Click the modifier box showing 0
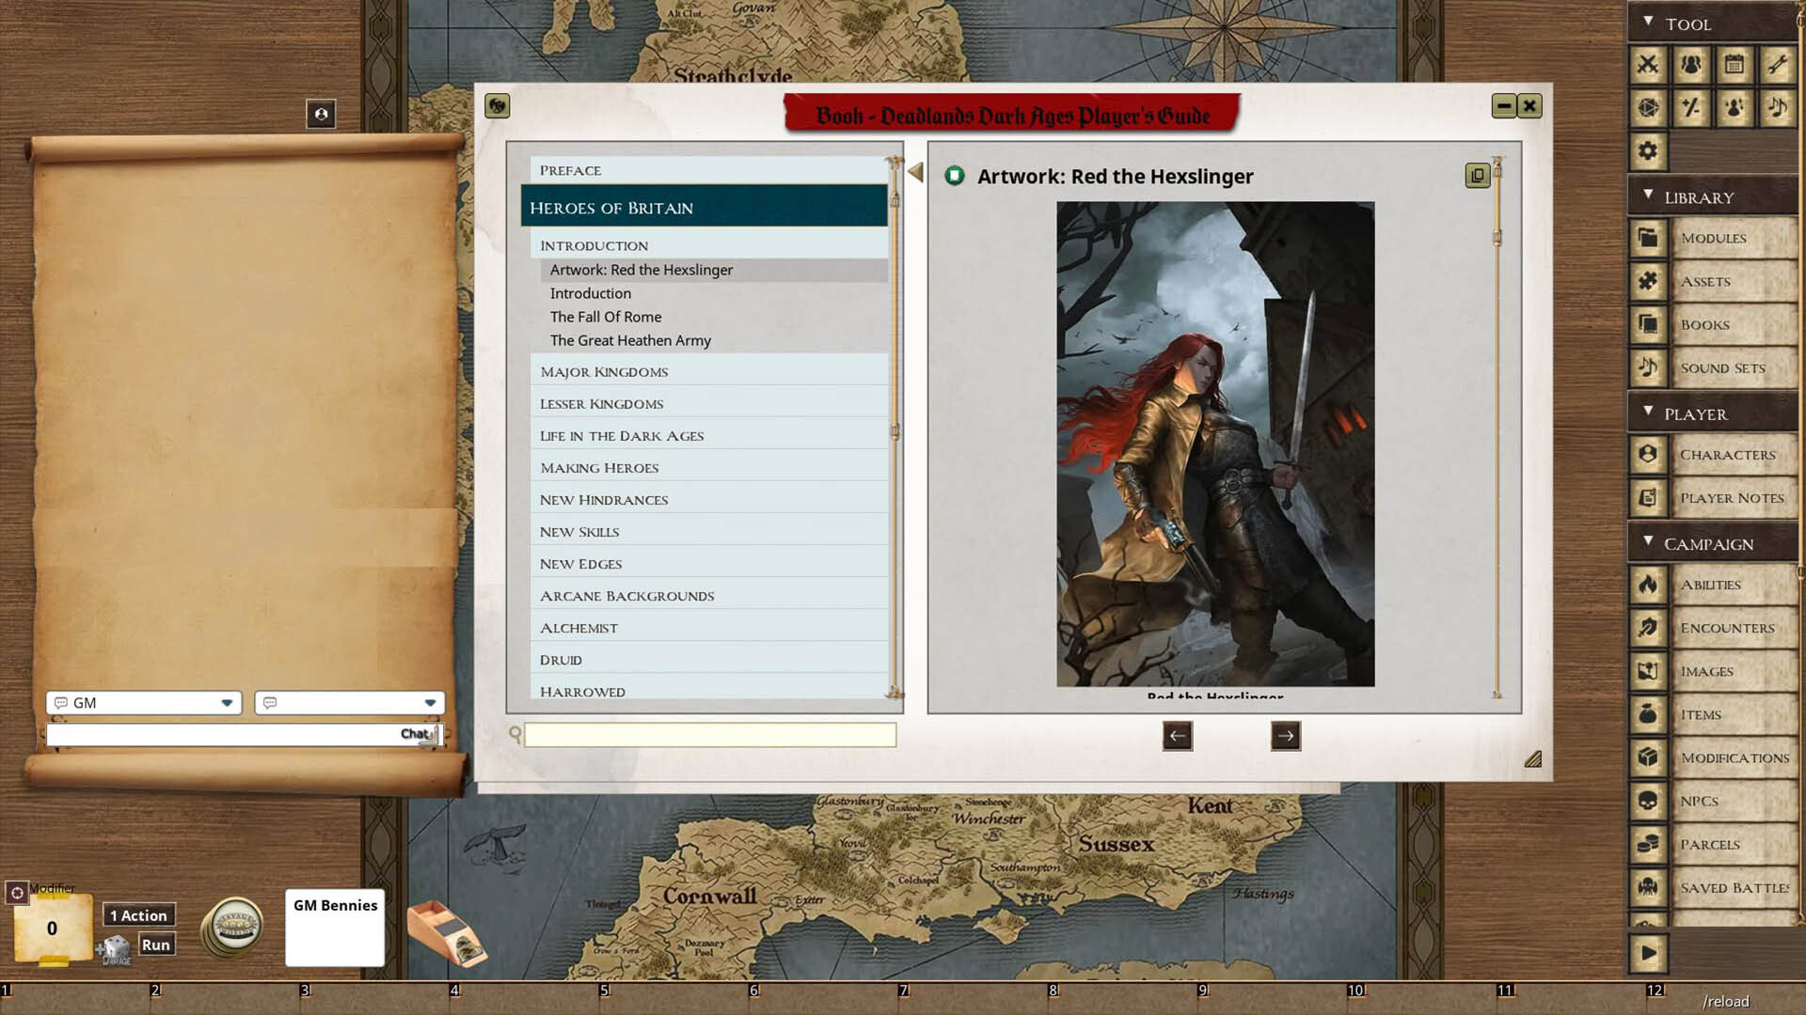This screenshot has width=1806, height=1015. [53, 929]
